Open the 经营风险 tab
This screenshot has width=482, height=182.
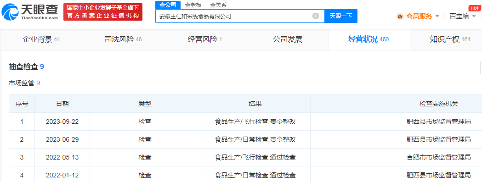click(205, 39)
